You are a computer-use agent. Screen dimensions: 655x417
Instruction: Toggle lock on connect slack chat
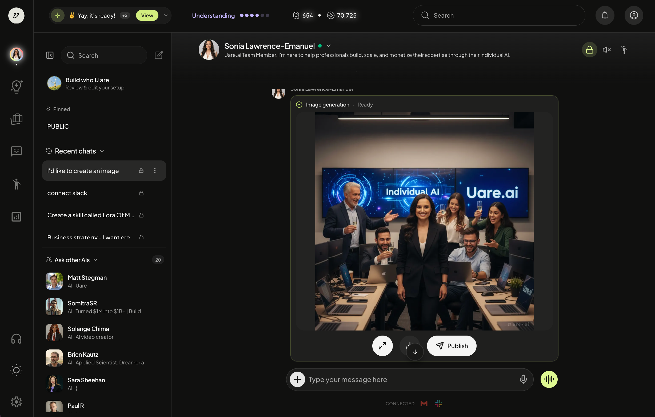(141, 193)
